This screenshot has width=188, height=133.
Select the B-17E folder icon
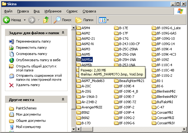[x=116, y=28]
